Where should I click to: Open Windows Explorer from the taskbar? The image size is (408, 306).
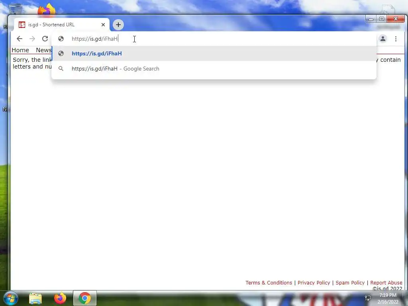coord(35,298)
